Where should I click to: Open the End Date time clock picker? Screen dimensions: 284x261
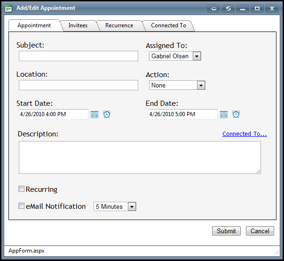pos(236,114)
